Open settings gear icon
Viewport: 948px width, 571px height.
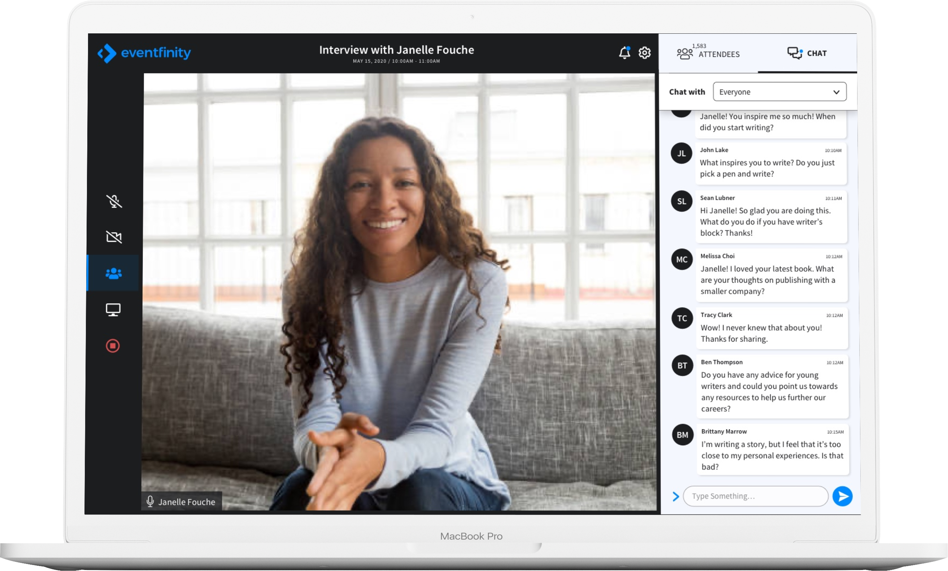click(645, 52)
